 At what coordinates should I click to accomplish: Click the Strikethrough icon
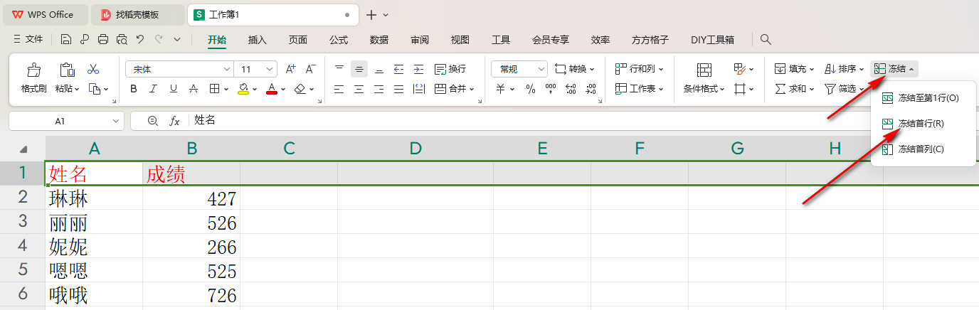[193, 89]
